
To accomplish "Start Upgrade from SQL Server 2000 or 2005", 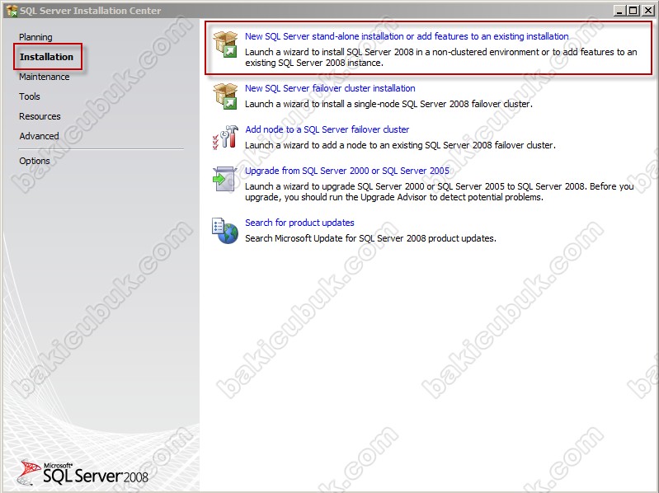I will pos(347,171).
